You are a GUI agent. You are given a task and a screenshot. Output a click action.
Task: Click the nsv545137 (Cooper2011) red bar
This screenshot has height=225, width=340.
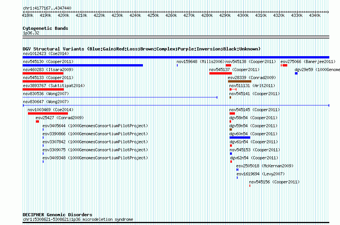click(220, 73)
